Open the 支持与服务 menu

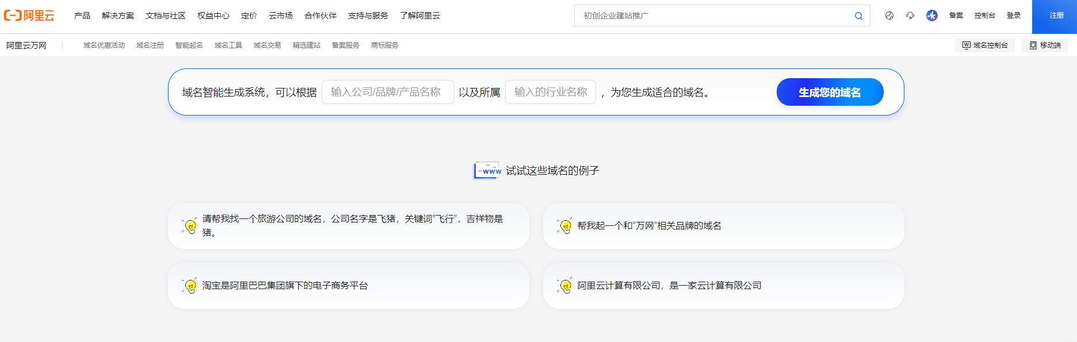coord(368,16)
